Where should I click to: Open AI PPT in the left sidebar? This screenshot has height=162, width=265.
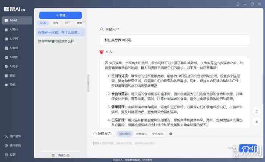[11, 39]
